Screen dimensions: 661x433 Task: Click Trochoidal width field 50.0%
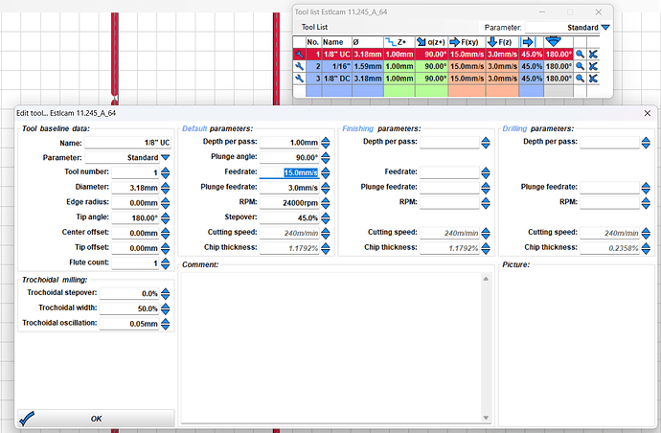129,308
